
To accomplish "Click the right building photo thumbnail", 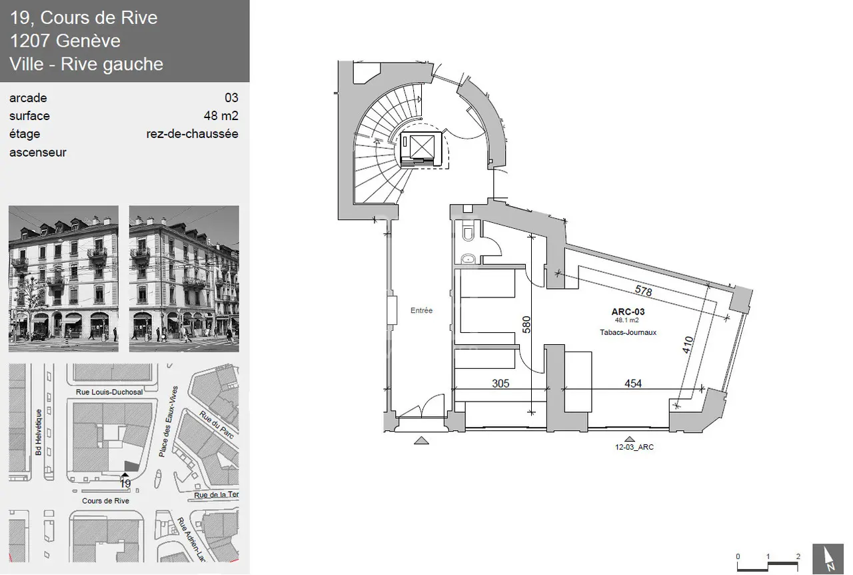I will point(184,278).
